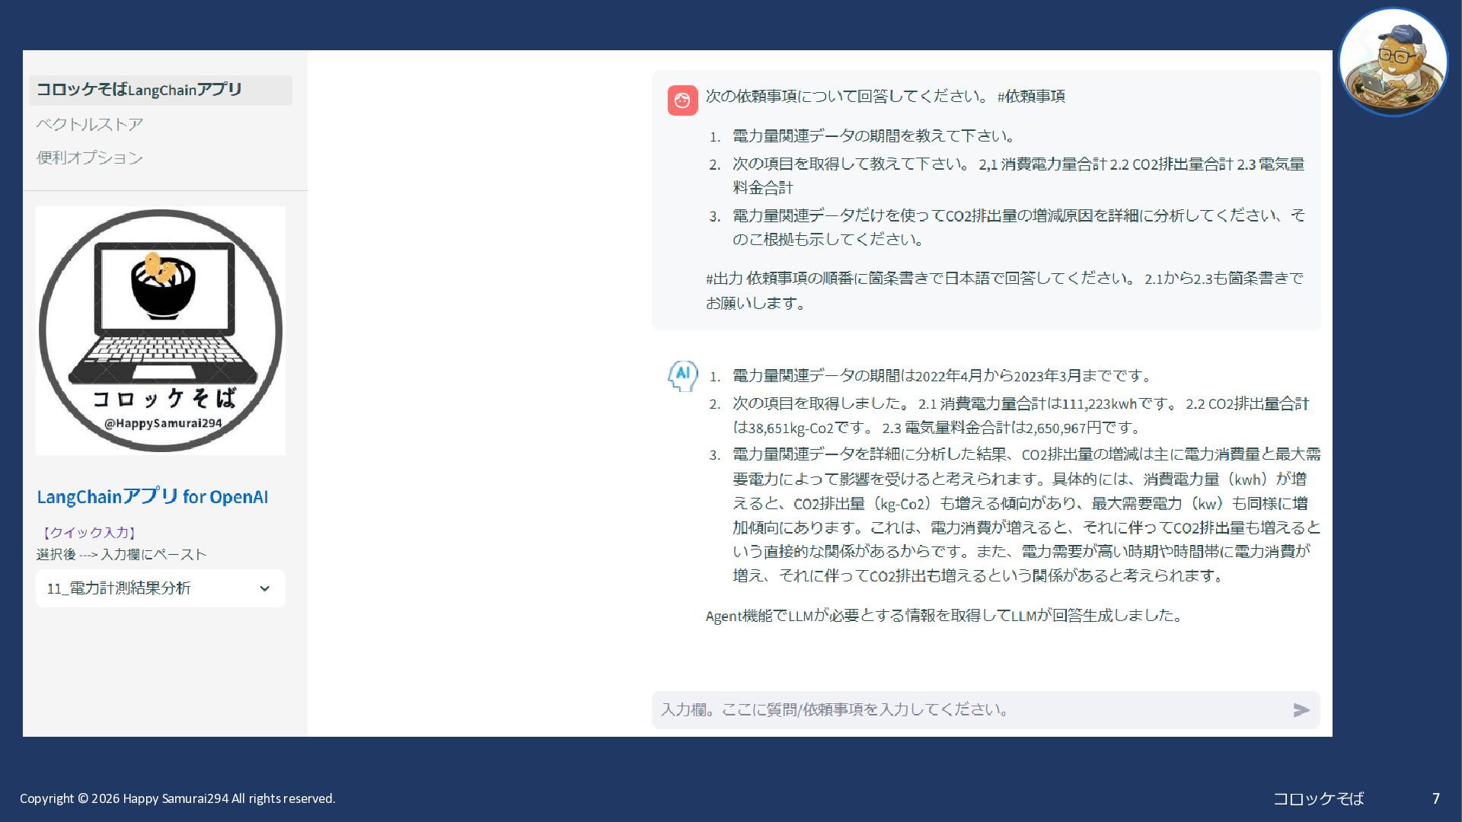Click the user's 依頼事項 message bubble
Viewport: 1462px width, 822px height.
[986, 199]
